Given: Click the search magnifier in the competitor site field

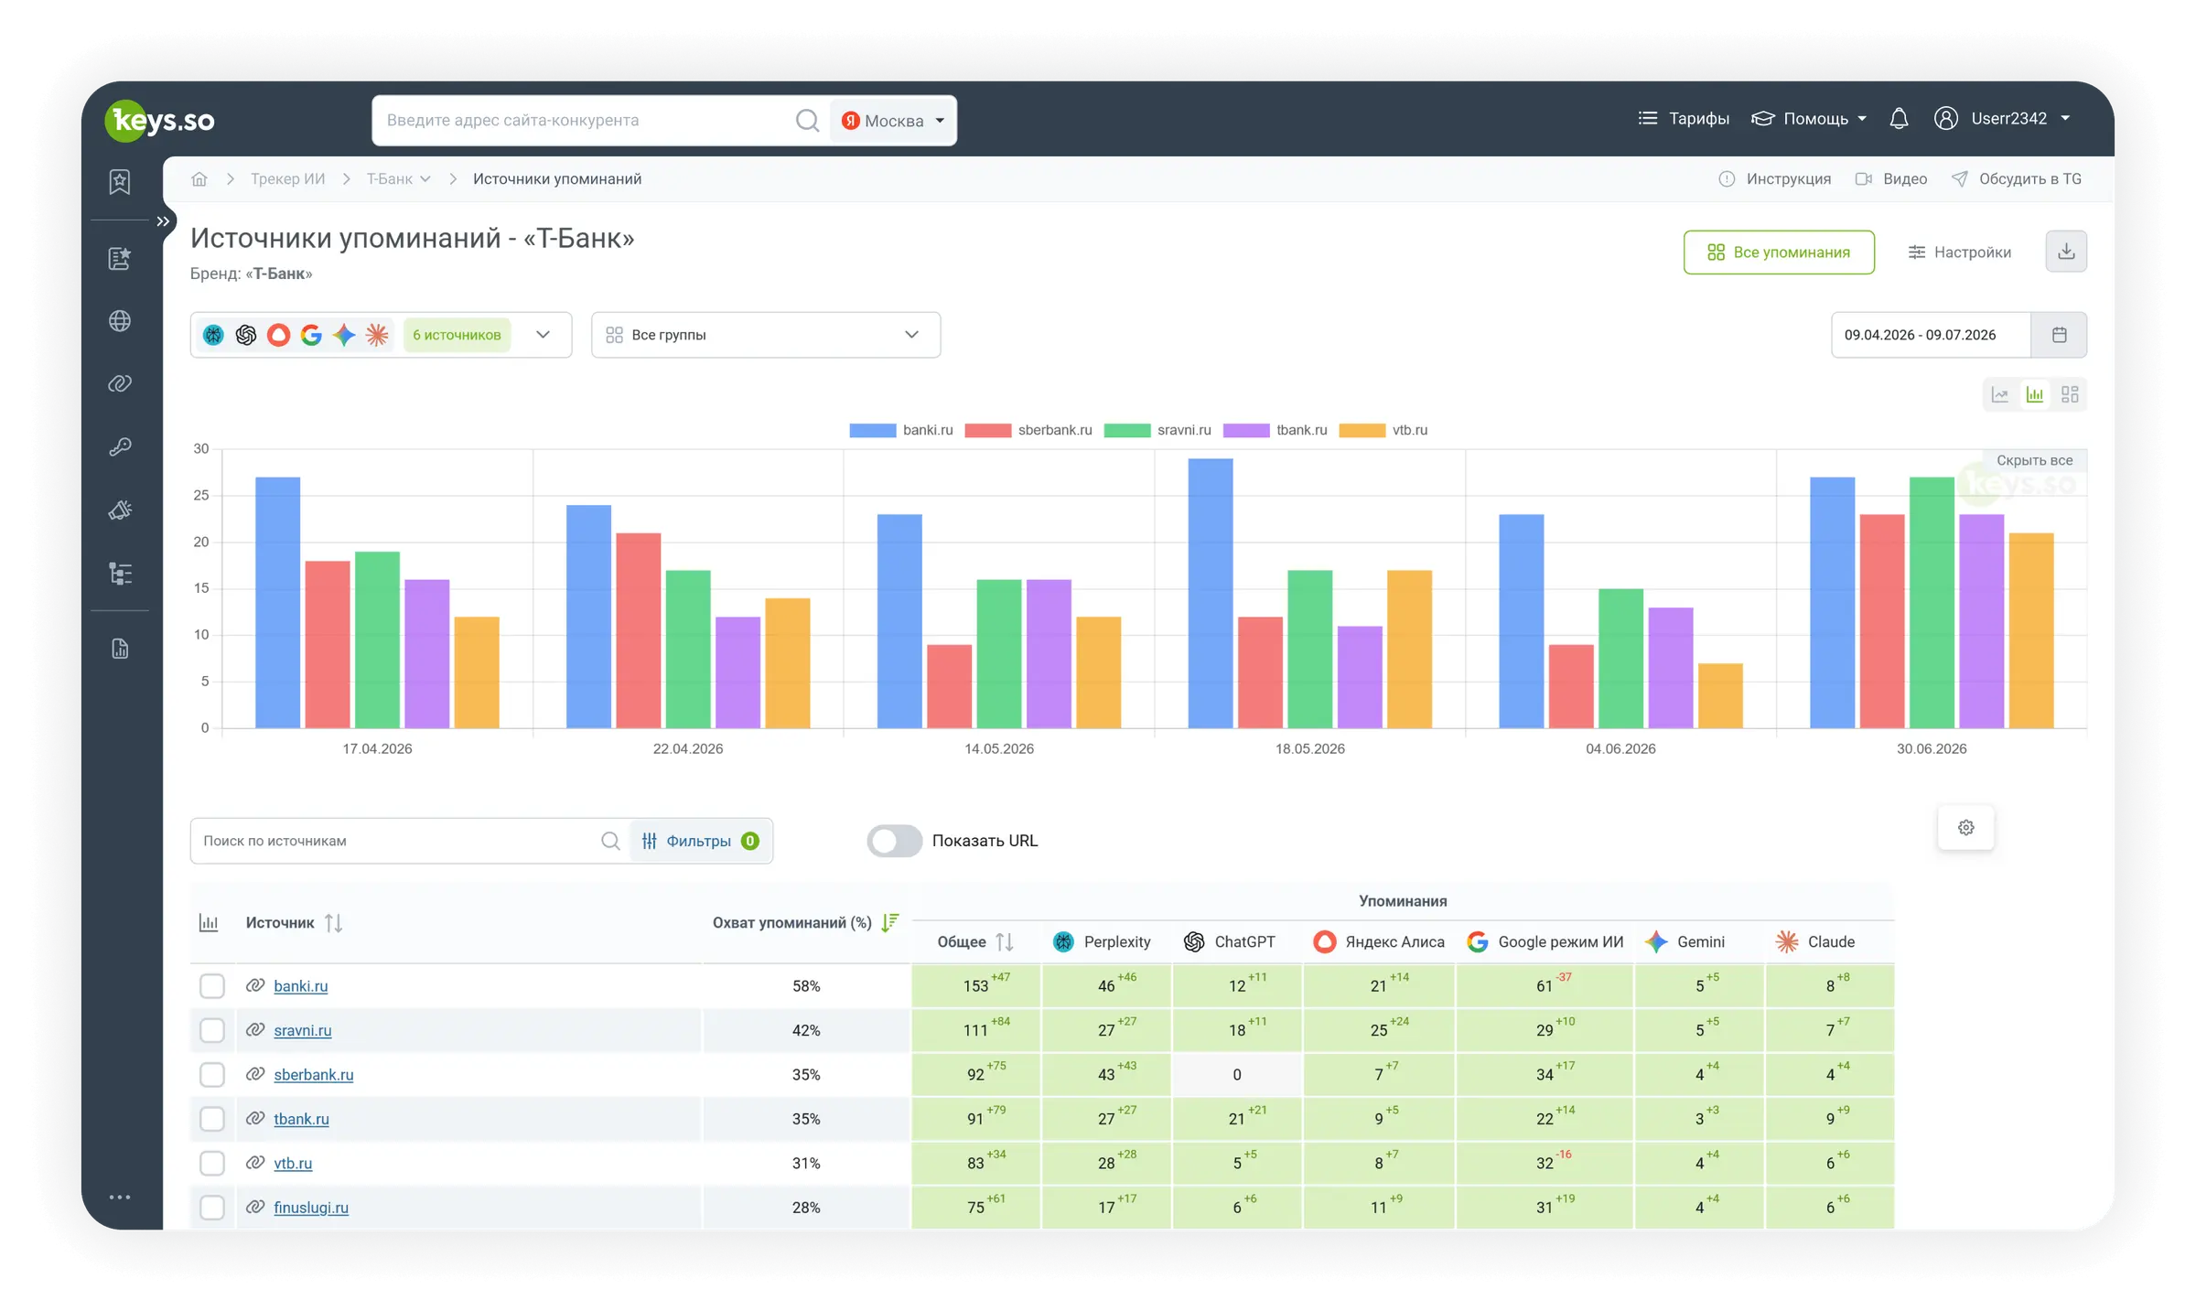Looking at the screenshot, I should [x=806, y=120].
